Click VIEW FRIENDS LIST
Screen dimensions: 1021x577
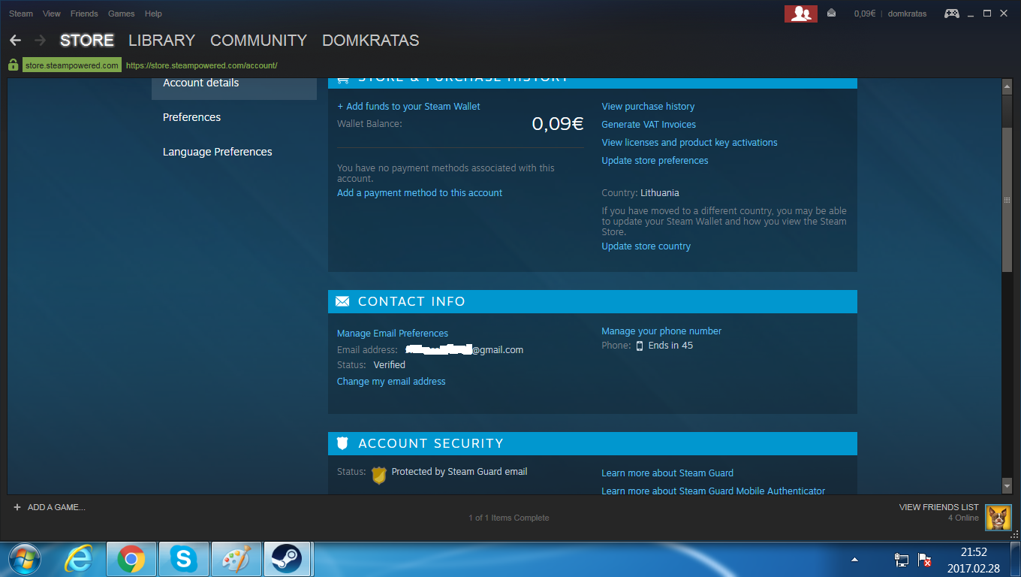(x=938, y=507)
